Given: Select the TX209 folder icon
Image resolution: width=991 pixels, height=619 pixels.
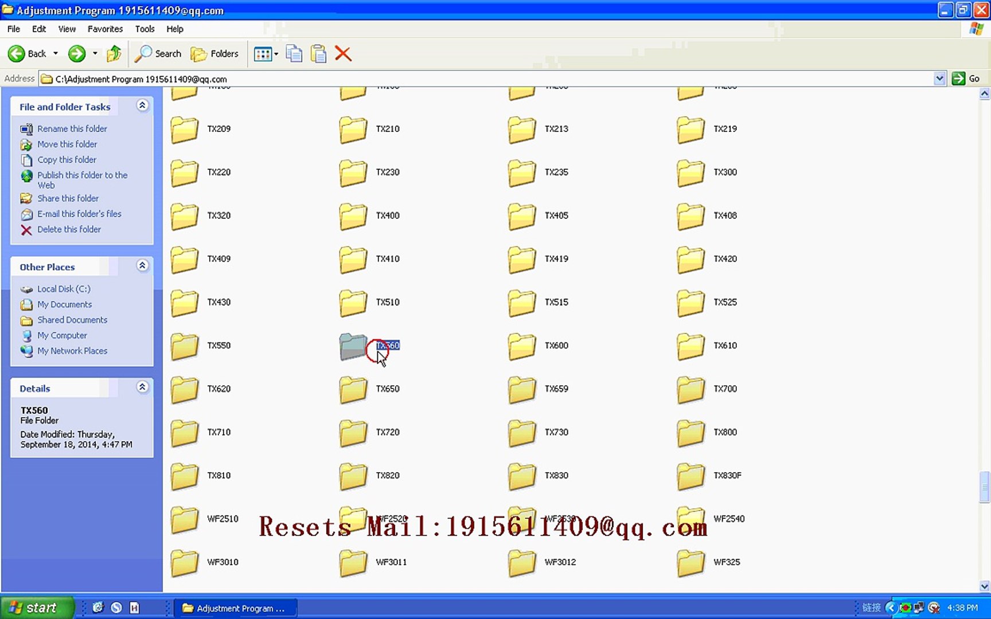Looking at the screenshot, I should click(x=185, y=130).
